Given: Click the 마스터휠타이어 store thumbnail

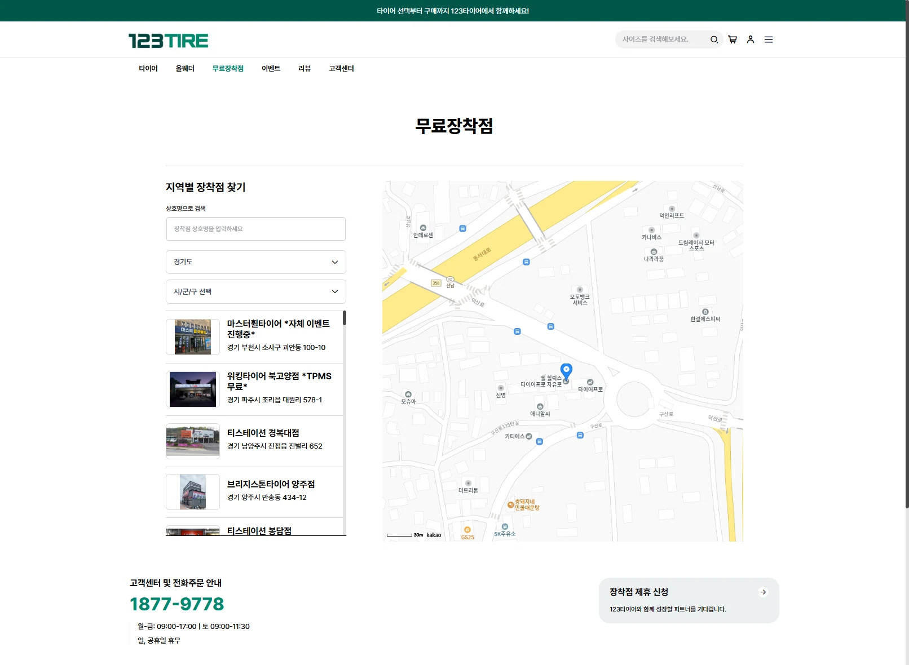Looking at the screenshot, I should click(x=193, y=337).
